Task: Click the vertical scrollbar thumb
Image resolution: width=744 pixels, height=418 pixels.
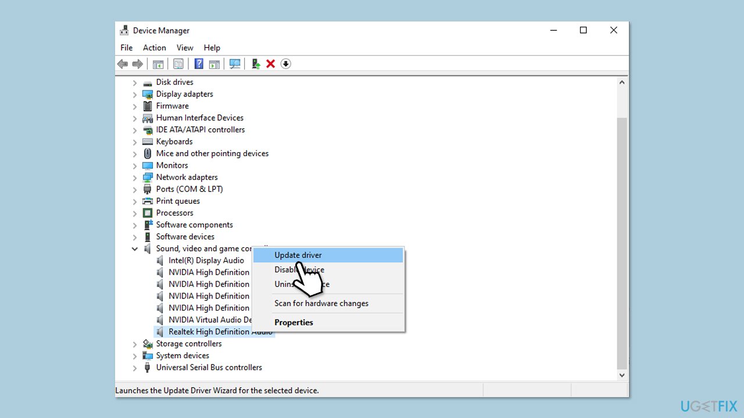Action: click(622, 243)
